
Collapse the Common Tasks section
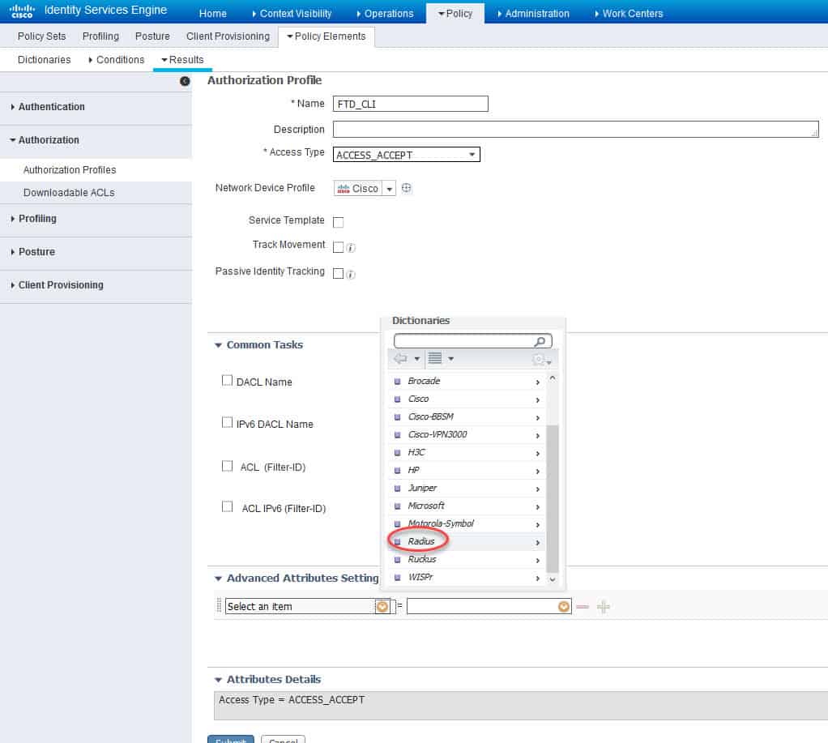(218, 345)
